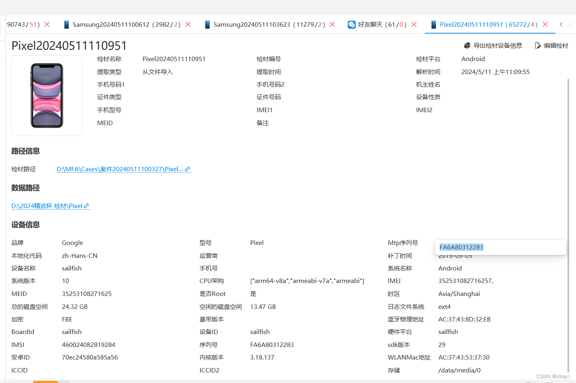Click phone icon on Samsung20240511100612 tab
Viewport: 576px width, 383px height.
click(67, 25)
